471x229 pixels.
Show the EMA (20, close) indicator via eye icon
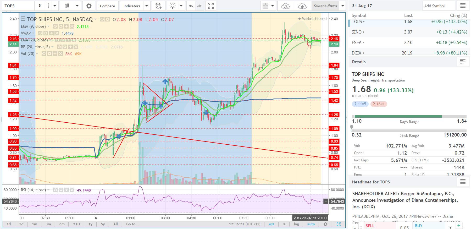coord(58,40)
